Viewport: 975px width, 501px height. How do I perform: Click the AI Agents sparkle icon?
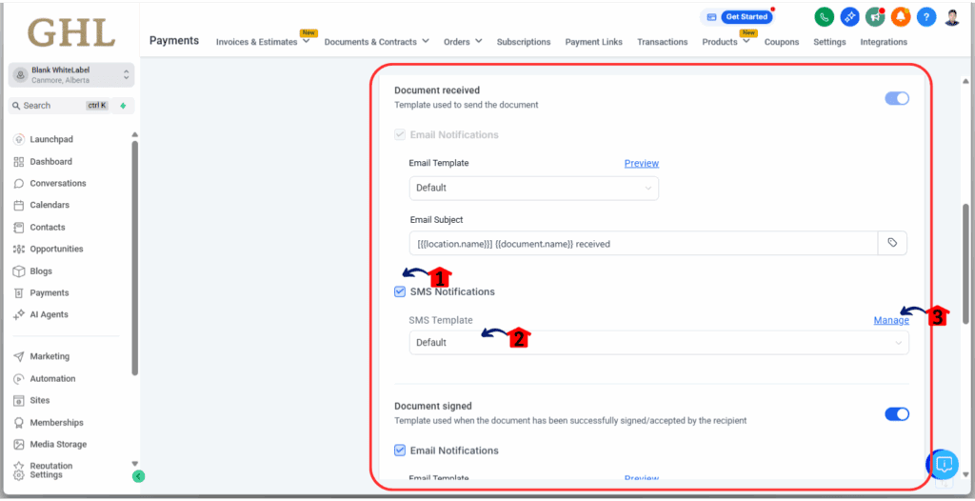tap(19, 315)
